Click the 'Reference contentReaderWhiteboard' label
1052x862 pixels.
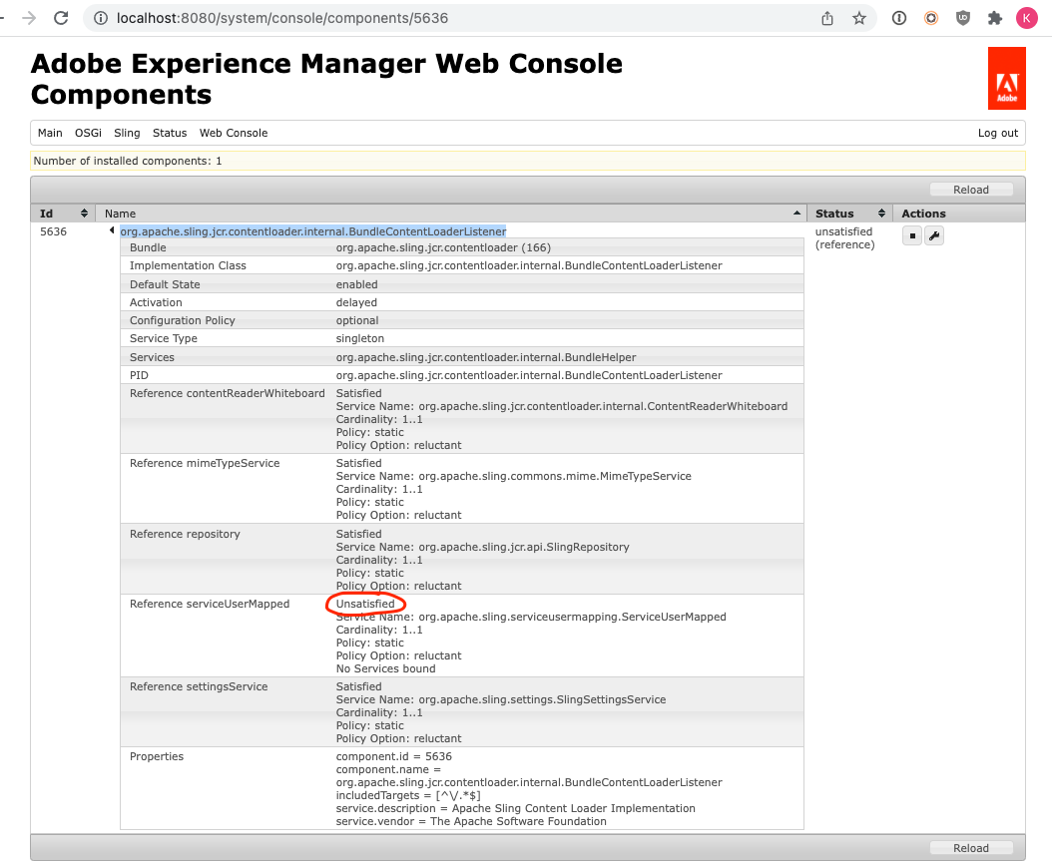[227, 393]
